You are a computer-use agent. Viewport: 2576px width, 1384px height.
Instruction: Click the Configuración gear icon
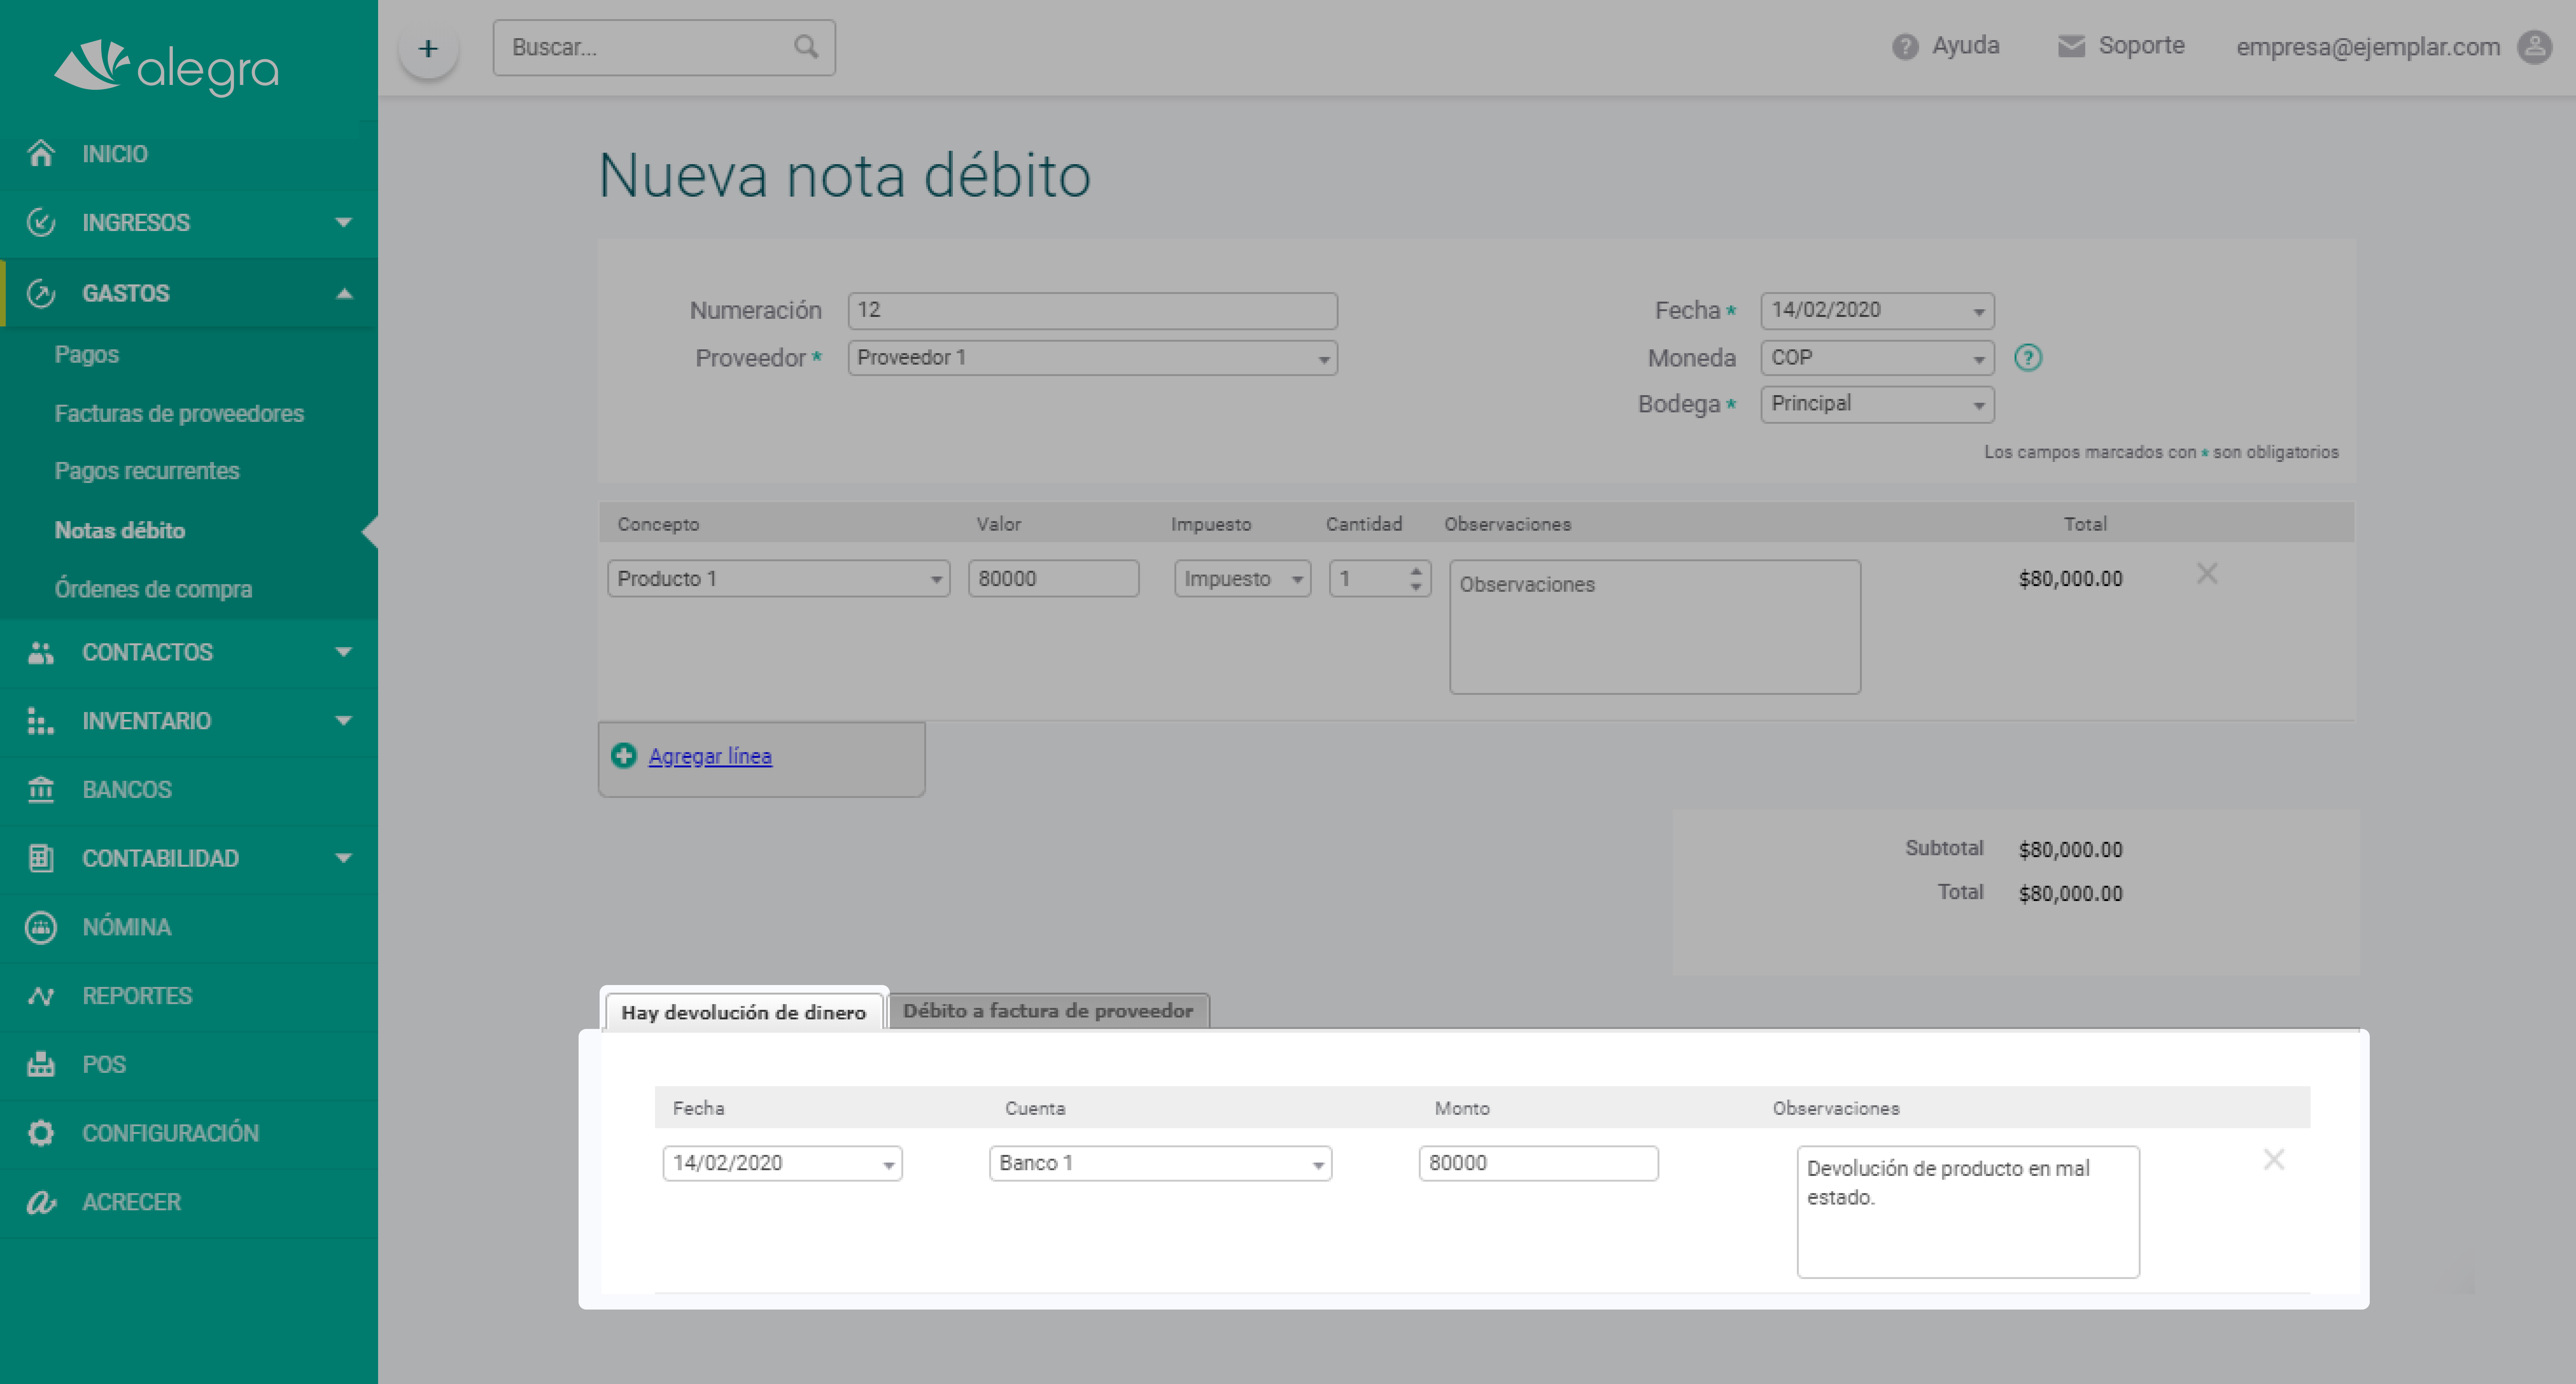coord(41,1133)
